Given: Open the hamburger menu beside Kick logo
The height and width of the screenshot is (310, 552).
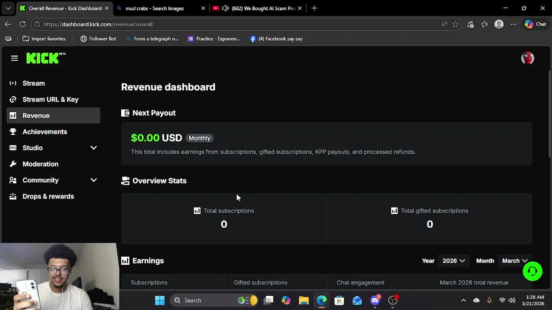Looking at the screenshot, I should click(14, 58).
